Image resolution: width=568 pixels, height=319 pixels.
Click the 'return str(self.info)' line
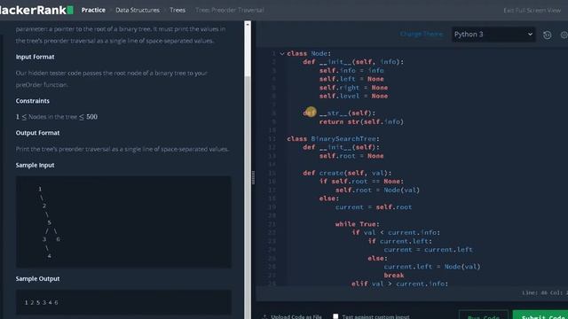361,122
